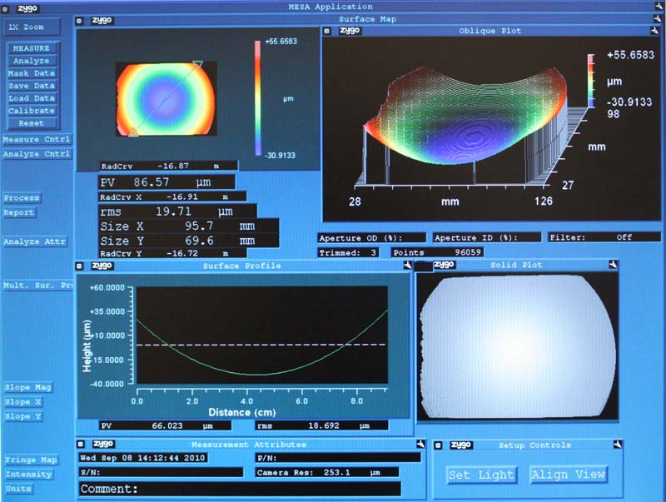Image resolution: width=666 pixels, height=502 pixels.
Task: Click the P/N input field
Action: pos(338,458)
